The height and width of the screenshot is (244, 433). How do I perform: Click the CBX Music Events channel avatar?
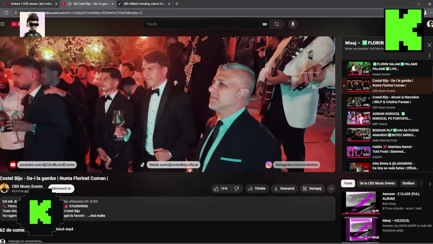click(4, 188)
